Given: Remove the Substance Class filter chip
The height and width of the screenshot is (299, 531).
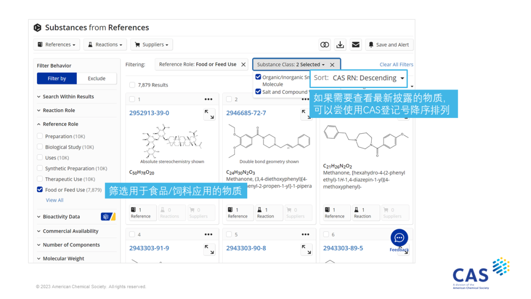Looking at the screenshot, I should tap(332, 65).
